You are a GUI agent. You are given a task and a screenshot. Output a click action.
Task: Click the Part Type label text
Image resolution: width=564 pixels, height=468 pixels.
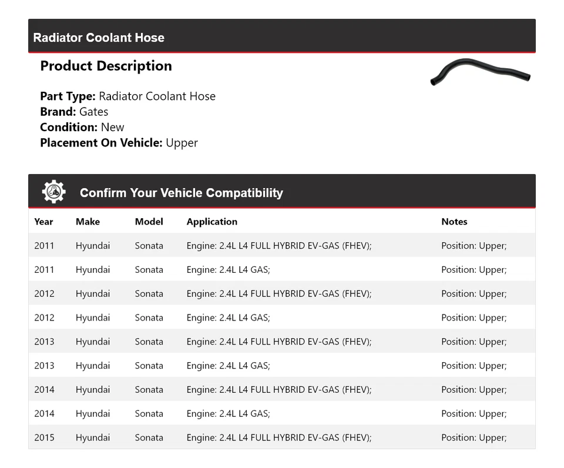tap(68, 96)
